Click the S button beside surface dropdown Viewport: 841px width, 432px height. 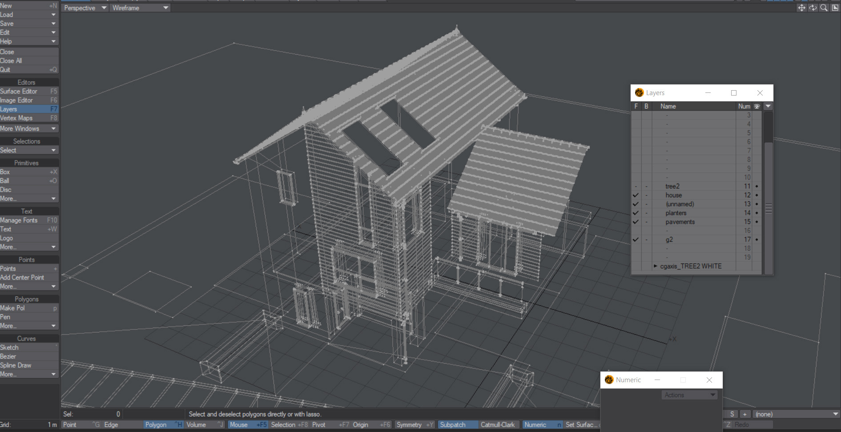(732, 414)
